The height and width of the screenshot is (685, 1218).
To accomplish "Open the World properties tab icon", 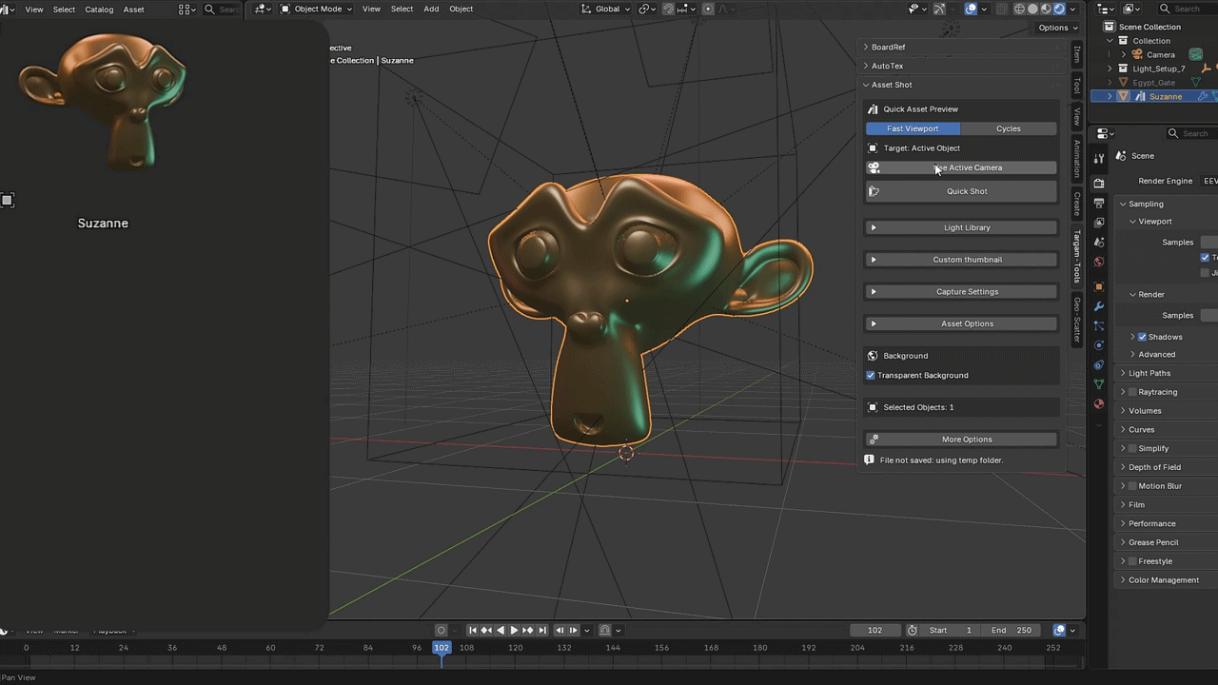I will (x=1099, y=262).
